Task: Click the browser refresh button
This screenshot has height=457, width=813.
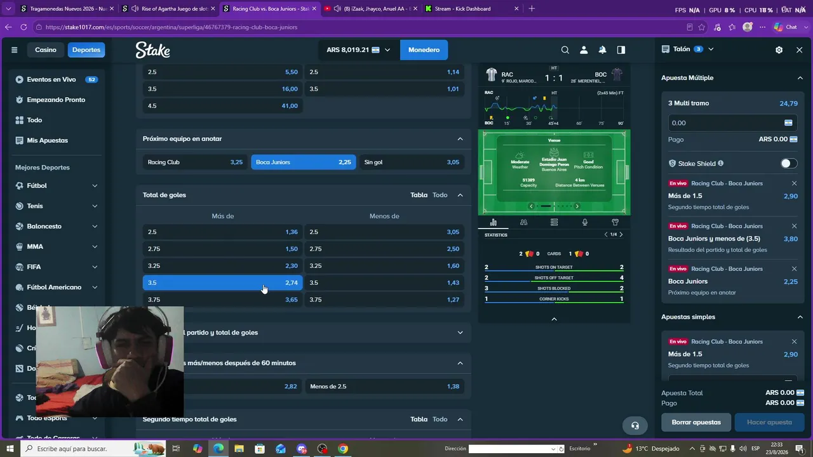Action: coord(24,27)
